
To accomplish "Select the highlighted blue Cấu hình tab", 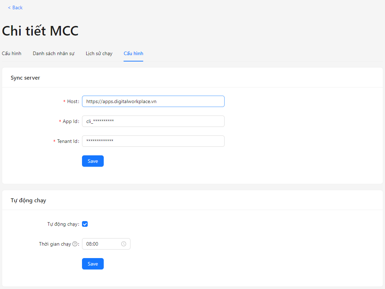I will pos(133,53).
